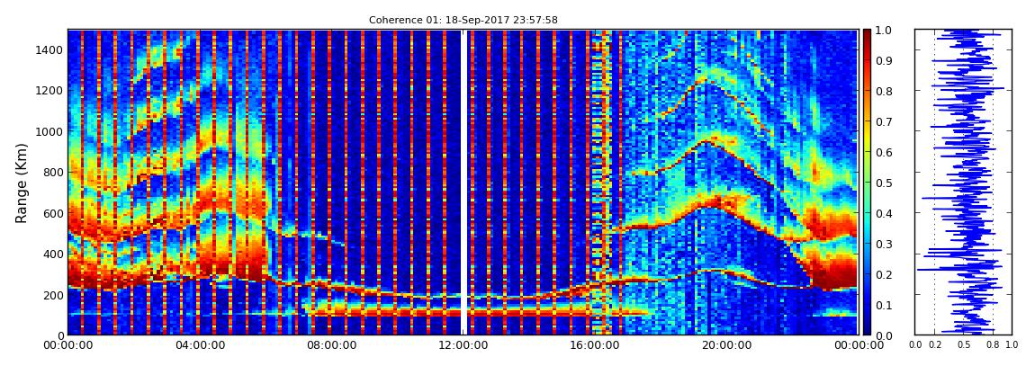Click the 200 range tick label
Screen dimensions: 1035x366
point(53,296)
